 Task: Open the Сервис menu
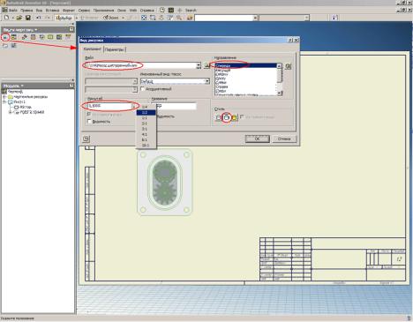pos(84,11)
